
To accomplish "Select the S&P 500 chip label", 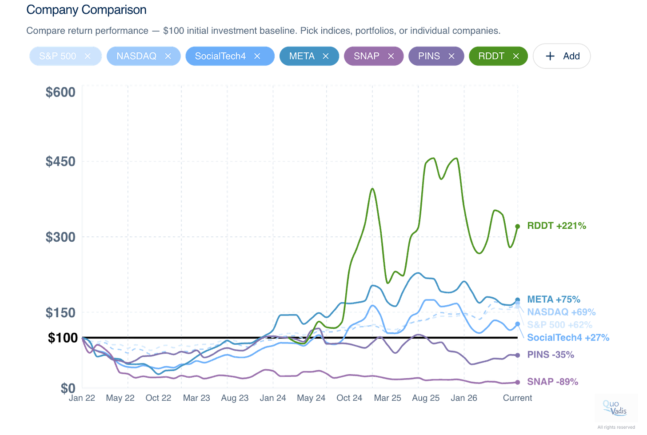I will coord(58,56).
